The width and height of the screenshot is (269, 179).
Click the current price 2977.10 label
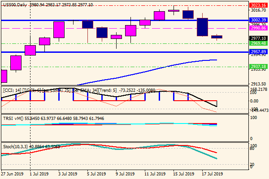click(259, 38)
